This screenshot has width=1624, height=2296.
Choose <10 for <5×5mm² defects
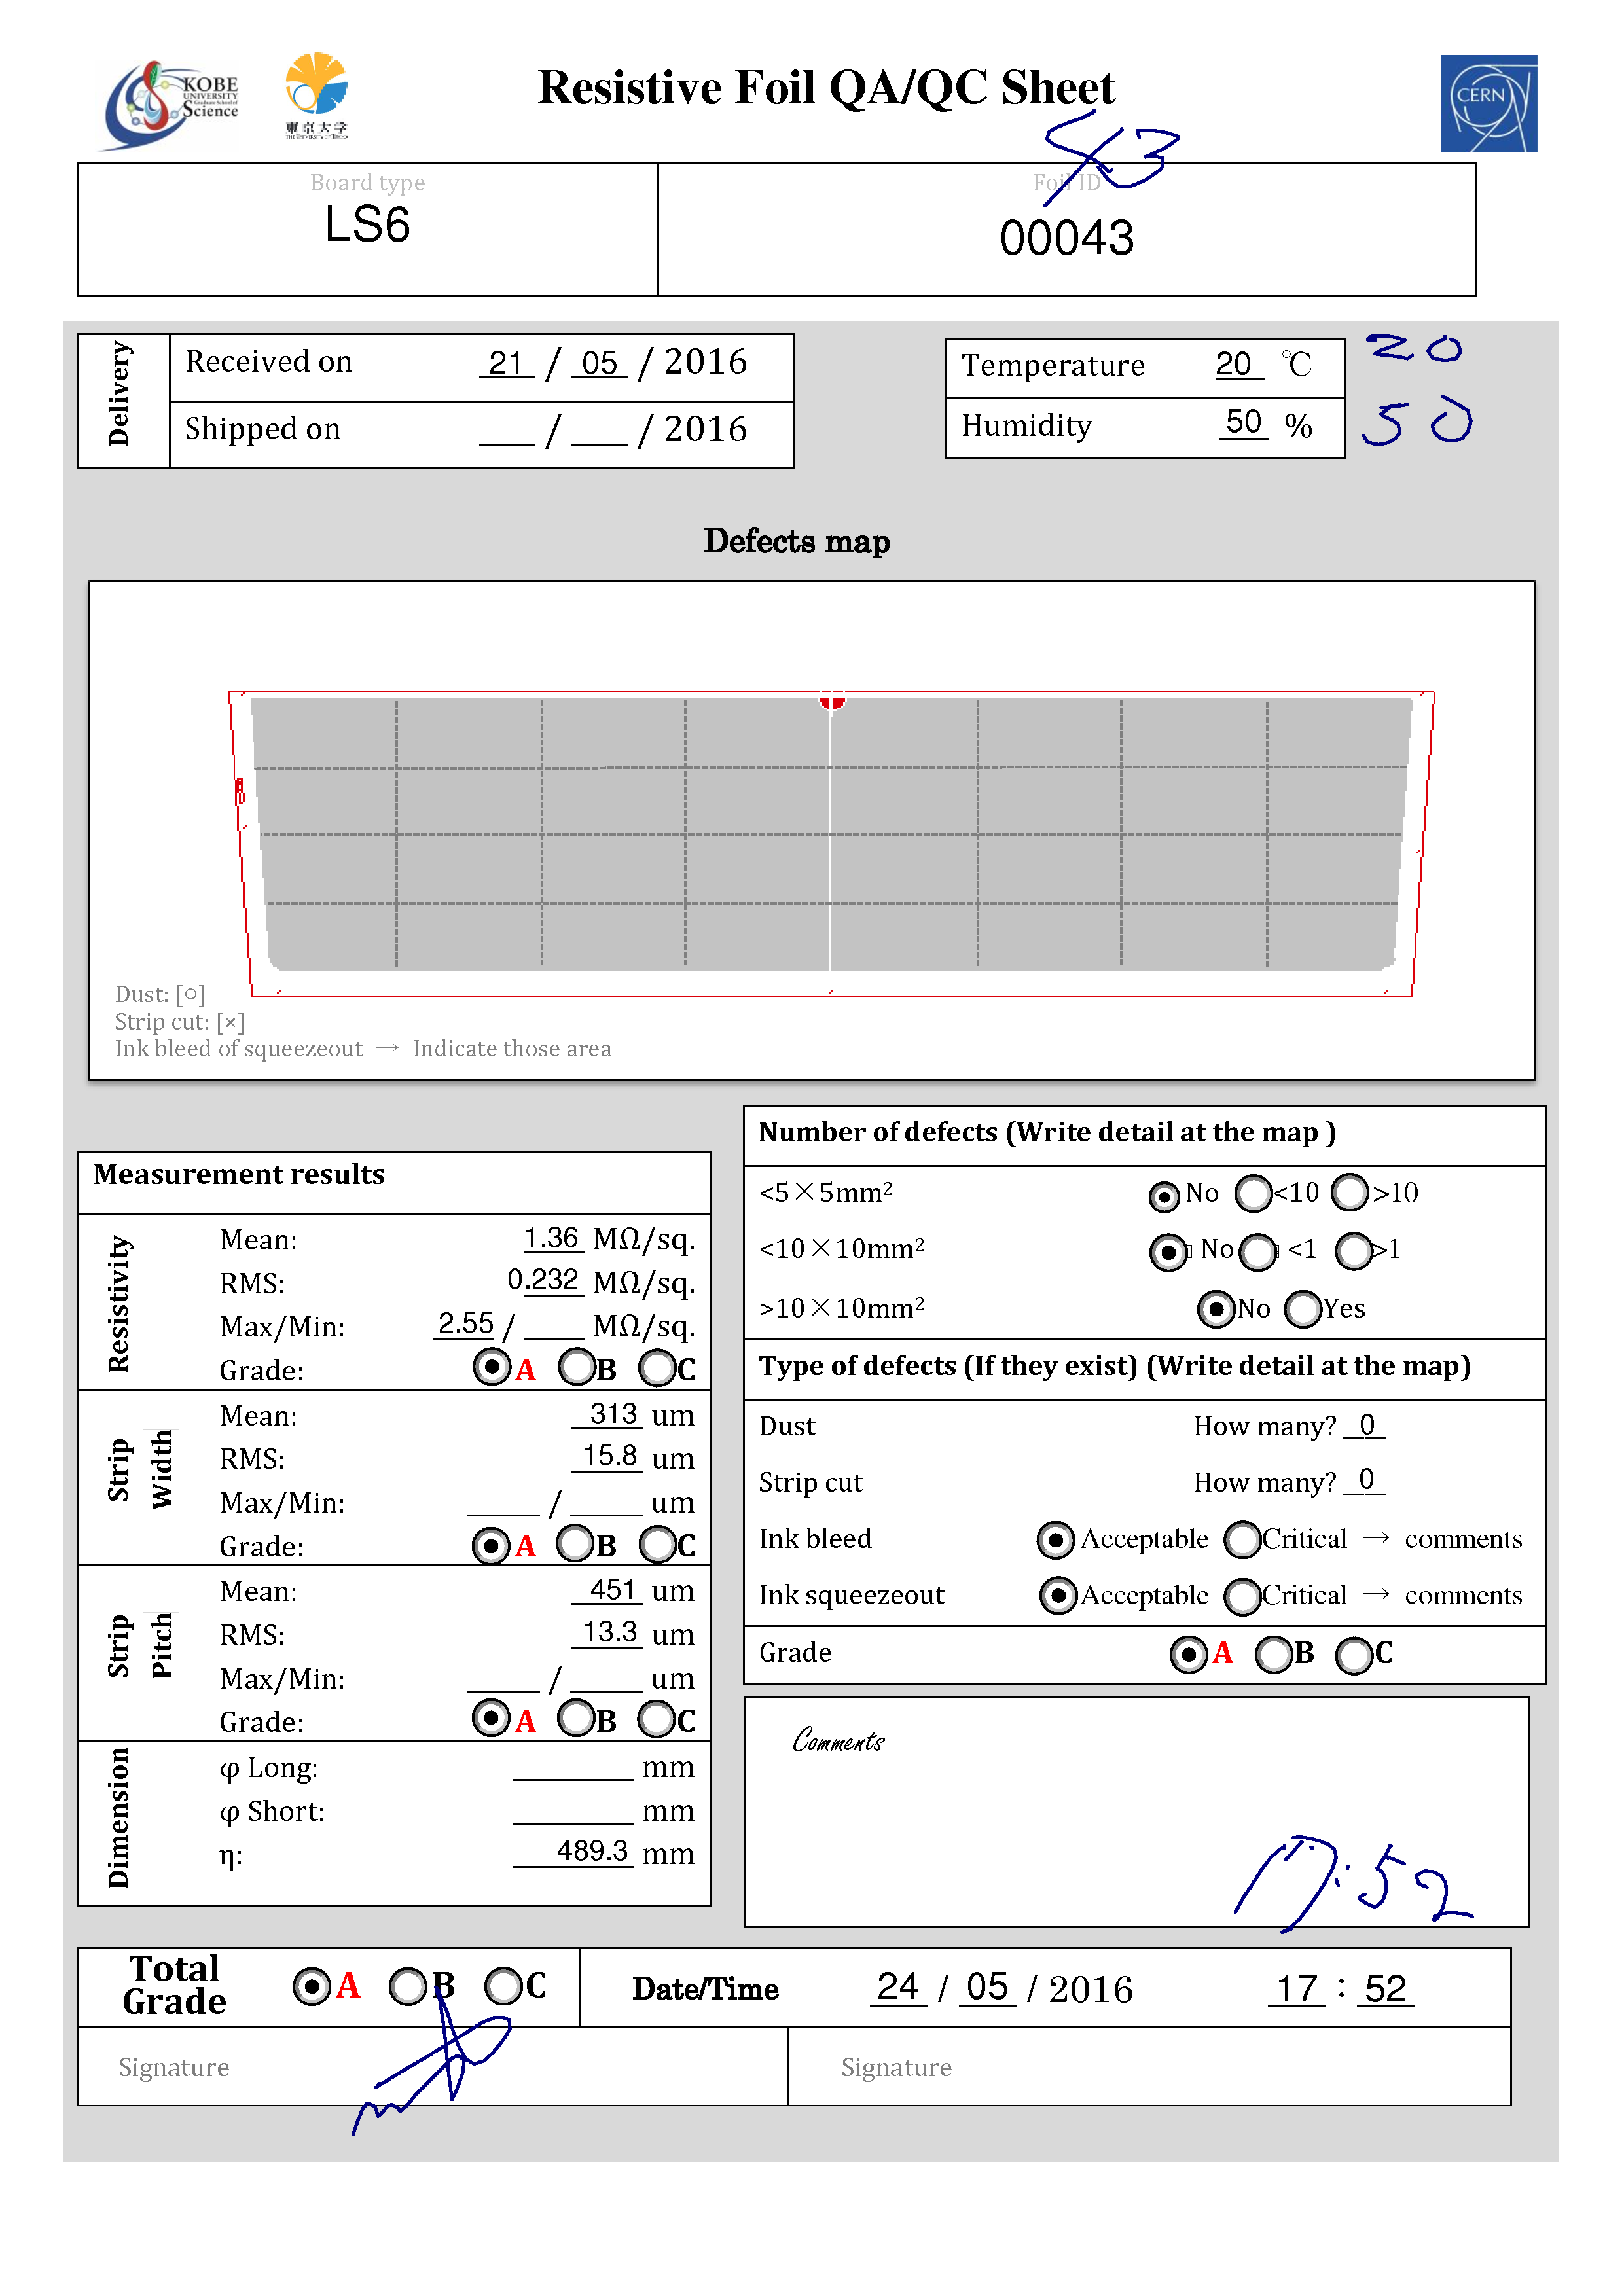pos(1253,1192)
